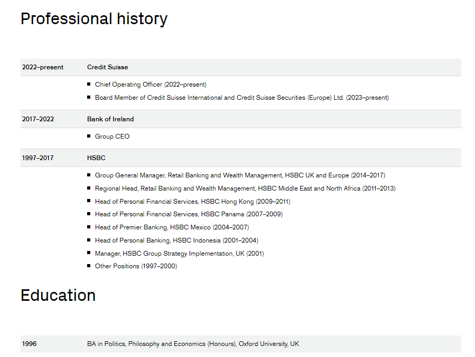Click the 'Credit Suisse' employer name
475x357 pixels.
click(108, 67)
